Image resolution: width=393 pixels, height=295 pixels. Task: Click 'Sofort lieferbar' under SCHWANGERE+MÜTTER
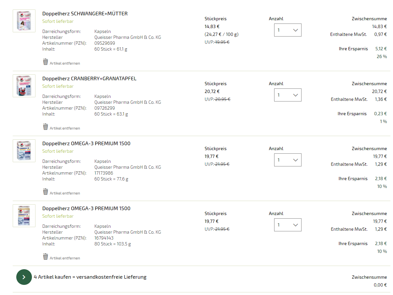click(x=58, y=21)
